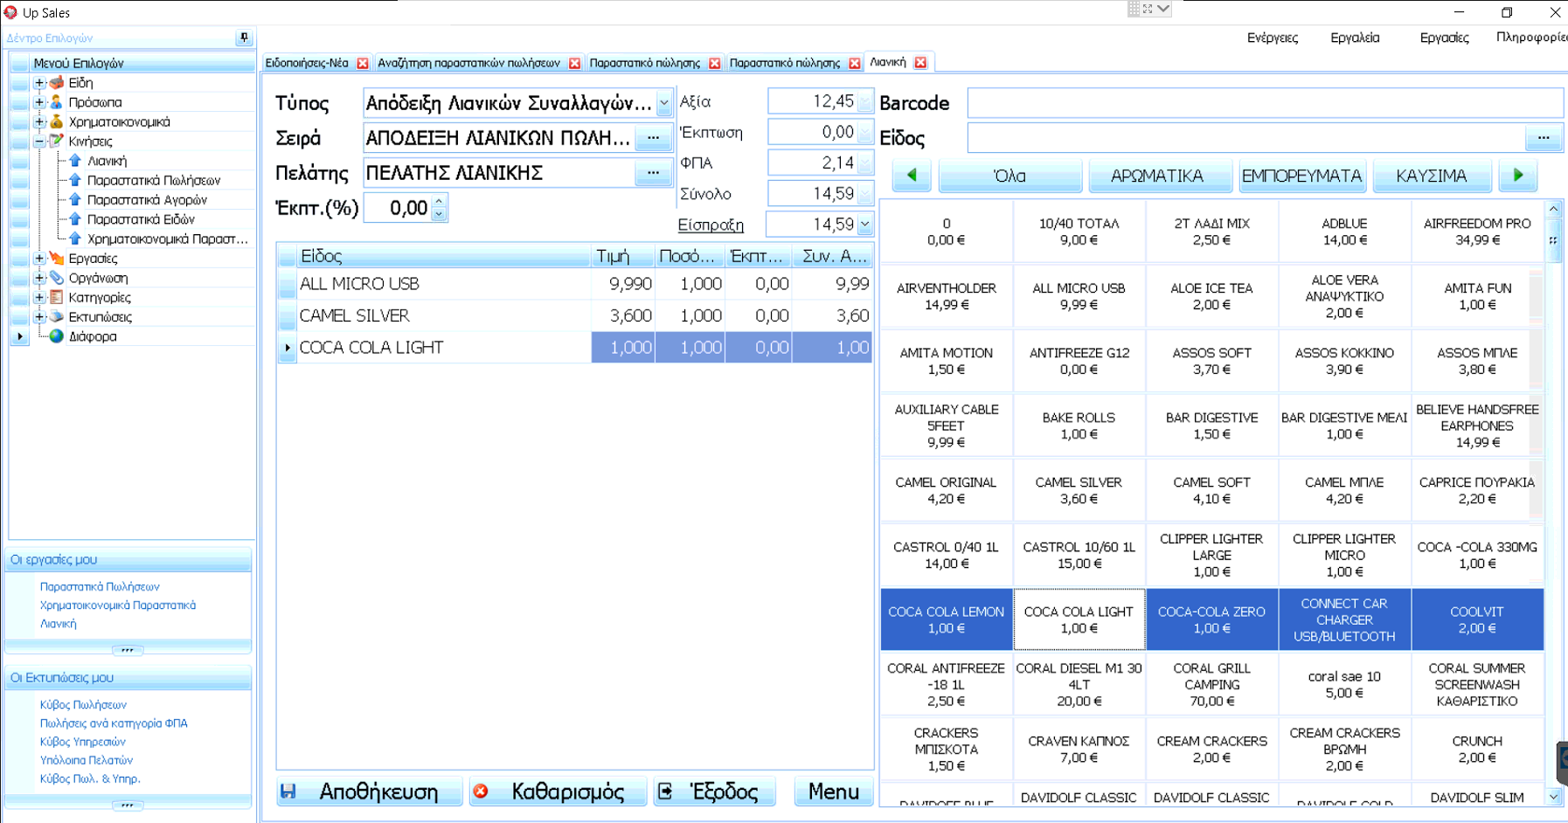Screen dimensions: 1568x823
Task: Click the Πρόσωπα person icon
Action: 57,102
